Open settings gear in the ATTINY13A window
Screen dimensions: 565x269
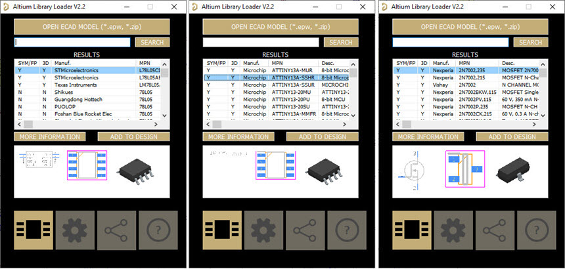263,230
